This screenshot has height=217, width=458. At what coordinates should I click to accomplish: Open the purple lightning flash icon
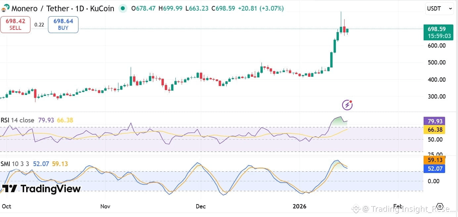click(x=347, y=105)
